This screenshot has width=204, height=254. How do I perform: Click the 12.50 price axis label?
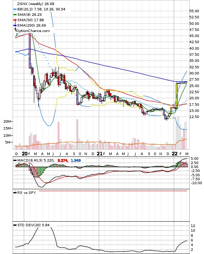tap(194, 117)
